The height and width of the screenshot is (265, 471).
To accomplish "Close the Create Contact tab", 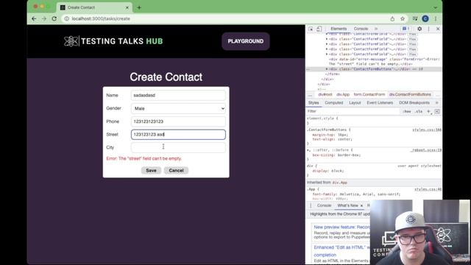I will tap(127, 7).
